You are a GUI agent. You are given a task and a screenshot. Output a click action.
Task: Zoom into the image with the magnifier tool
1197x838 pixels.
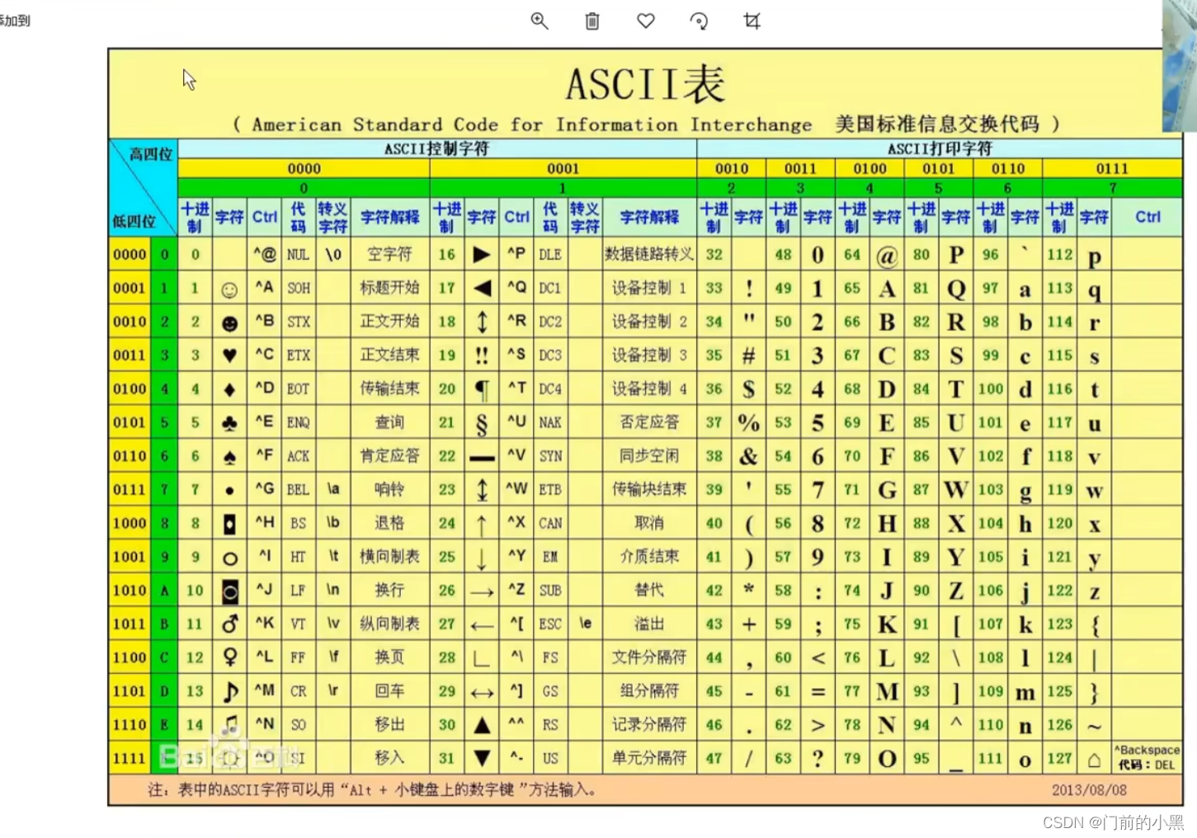pyautogui.click(x=540, y=21)
